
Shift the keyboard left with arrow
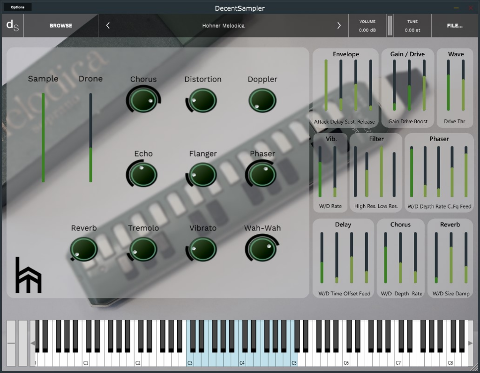pos(32,343)
